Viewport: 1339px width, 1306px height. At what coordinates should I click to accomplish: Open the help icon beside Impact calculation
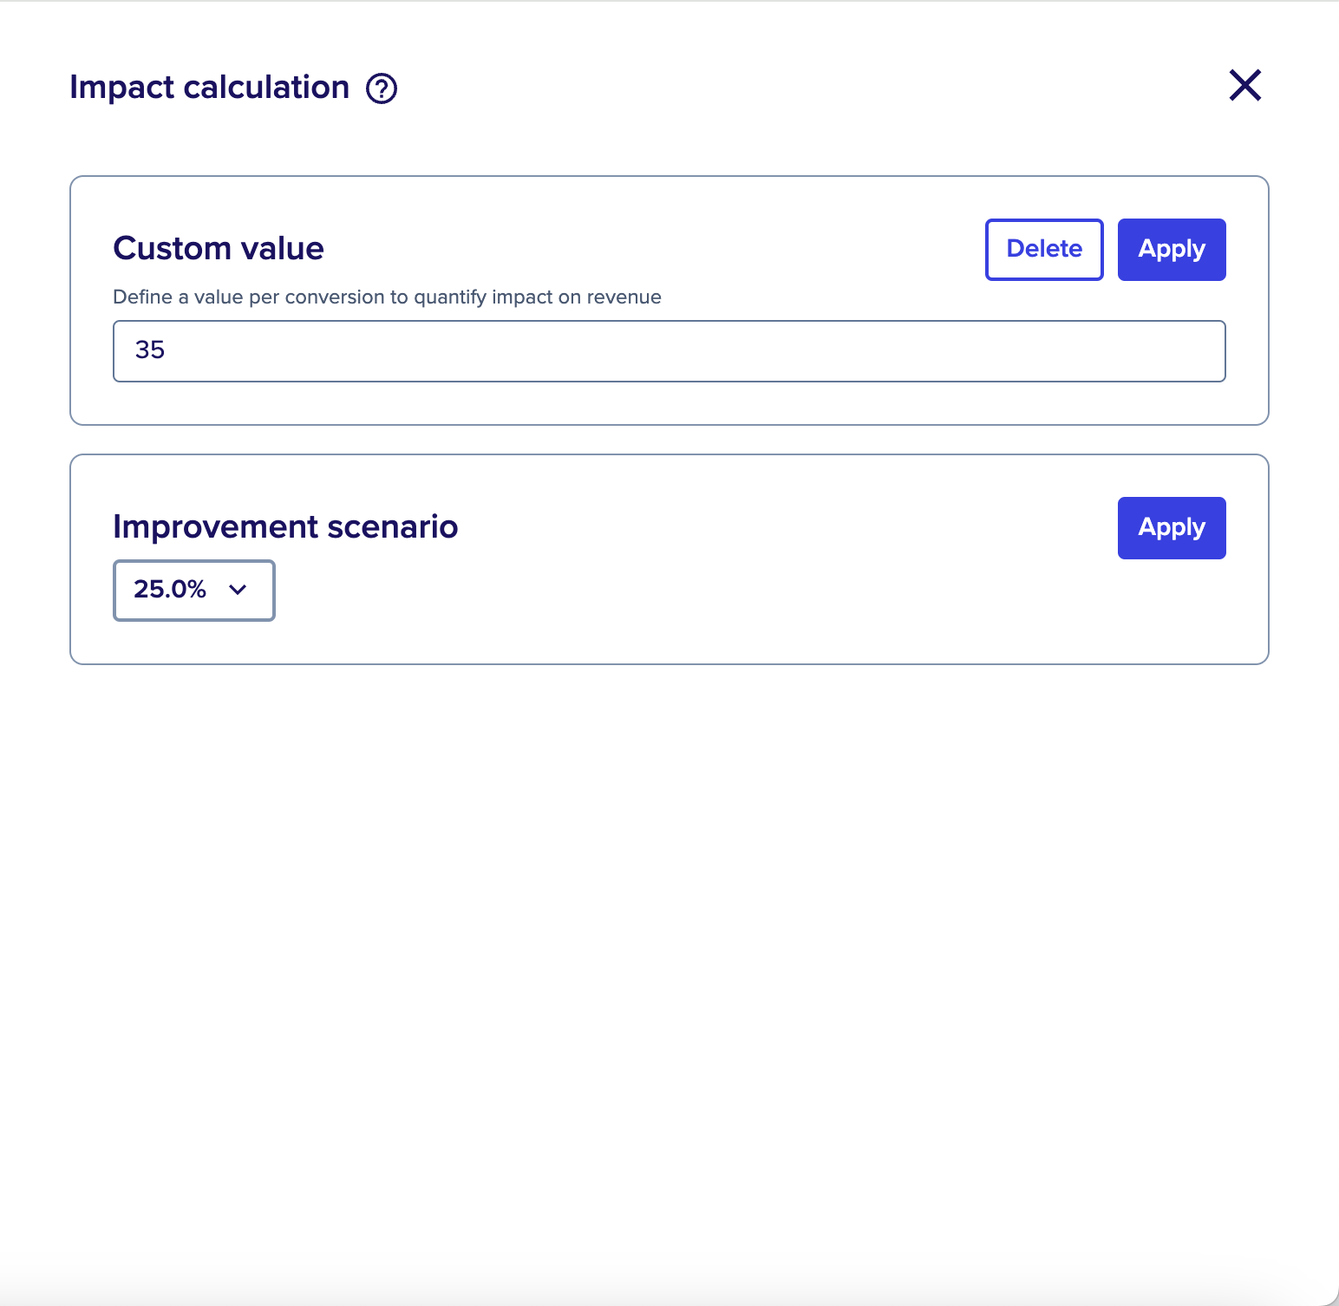click(382, 88)
